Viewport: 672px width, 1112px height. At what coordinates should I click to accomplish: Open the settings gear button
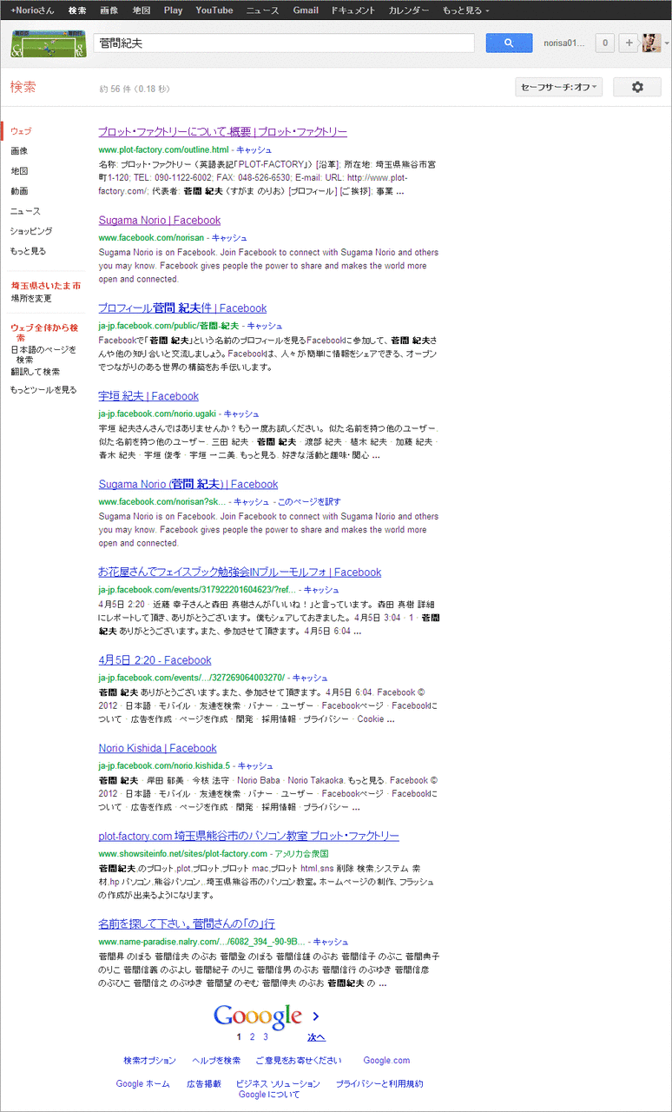click(x=637, y=87)
